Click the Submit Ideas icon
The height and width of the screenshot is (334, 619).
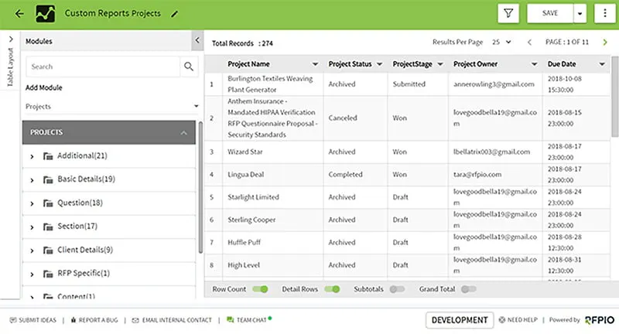13,320
